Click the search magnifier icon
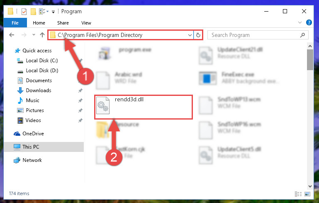319x203 pixels. tap(302, 35)
